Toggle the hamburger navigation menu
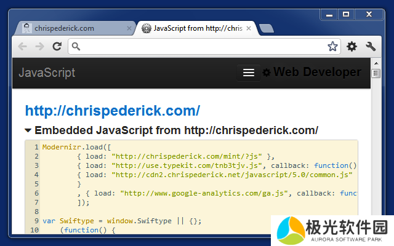The width and height of the screenshot is (394, 246). tap(249, 73)
